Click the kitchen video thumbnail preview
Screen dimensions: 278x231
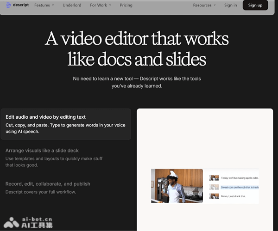point(177,186)
